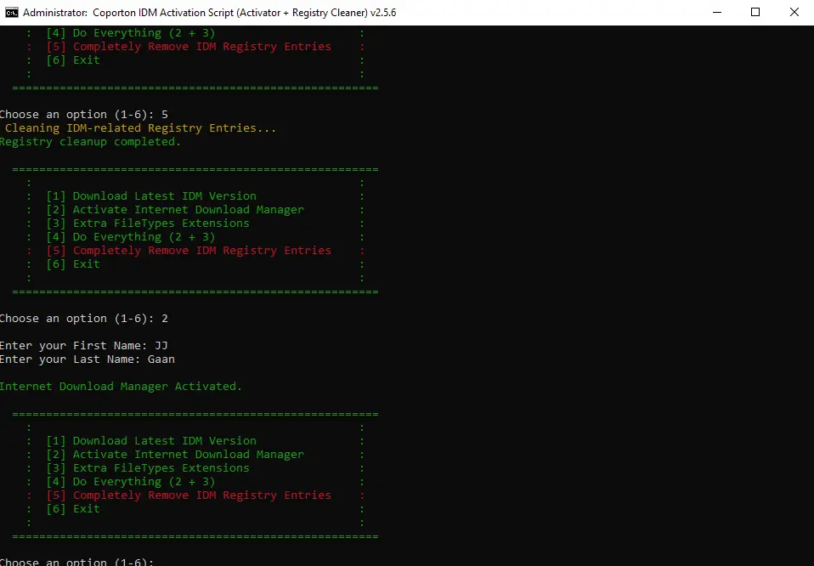
Task: Maximize the command prompt window
Action: (755, 13)
